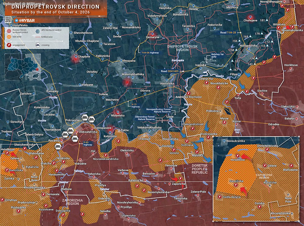304x226 pixels.
Task: Click the "P-85 highway" label
Action: tap(88, 143)
